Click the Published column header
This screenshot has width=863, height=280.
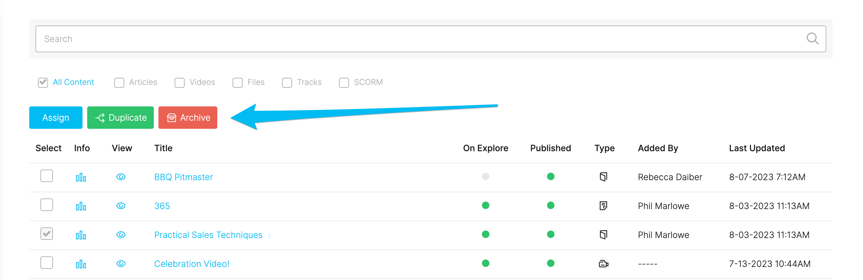550,148
